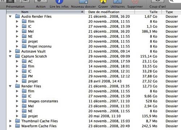This screenshot has height=130, width=181.
Task: Sort by the Nom column header
Action: pyautogui.click(x=45, y=12)
